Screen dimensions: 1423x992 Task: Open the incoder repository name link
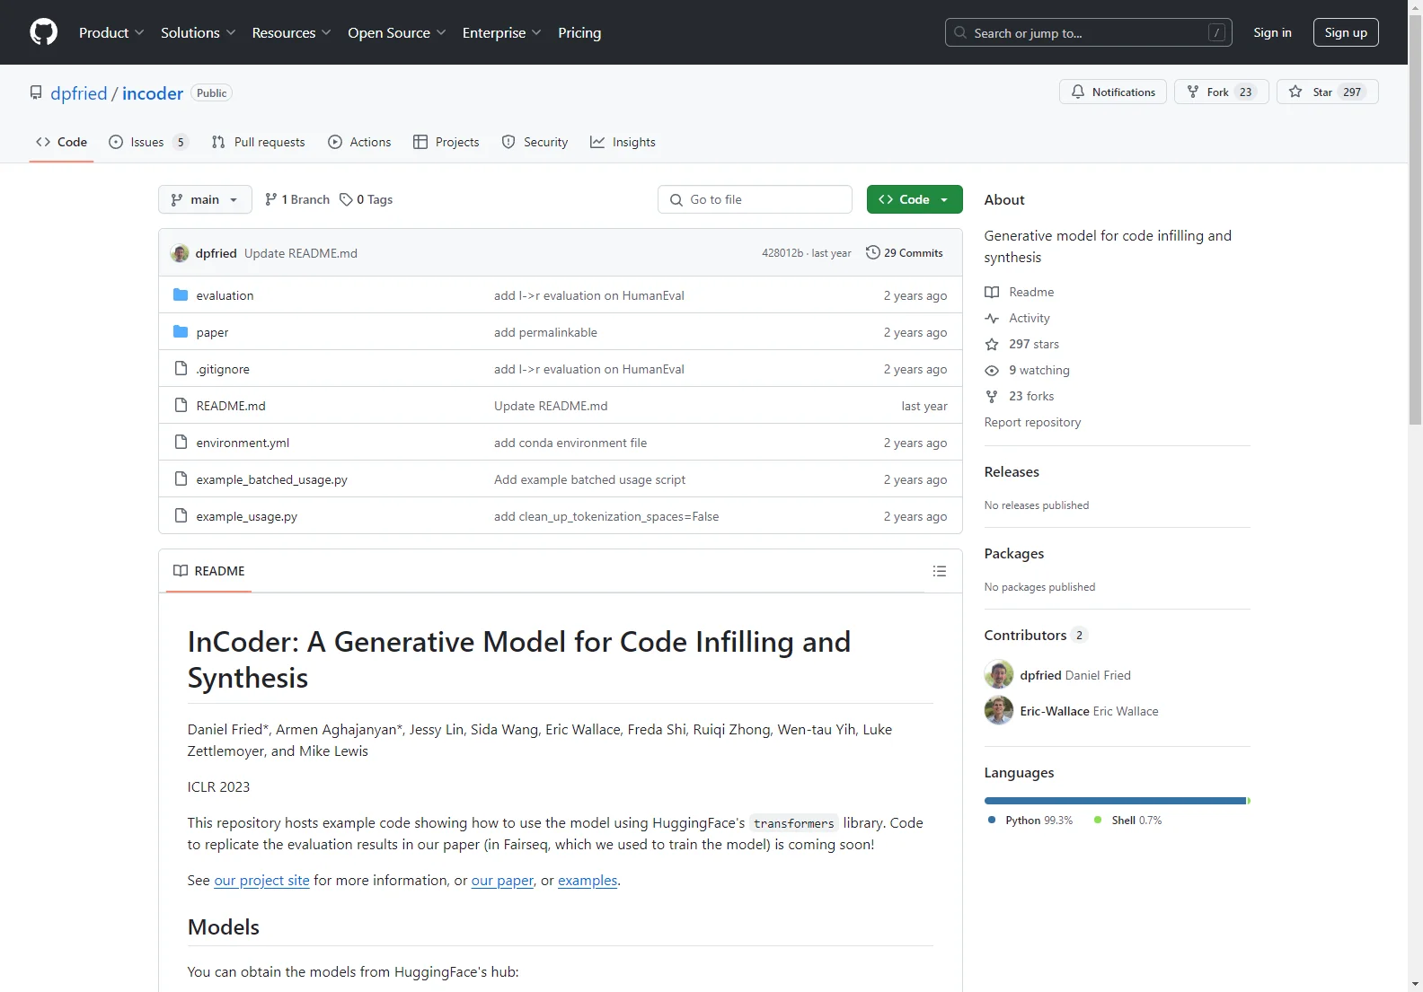click(x=153, y=93)
